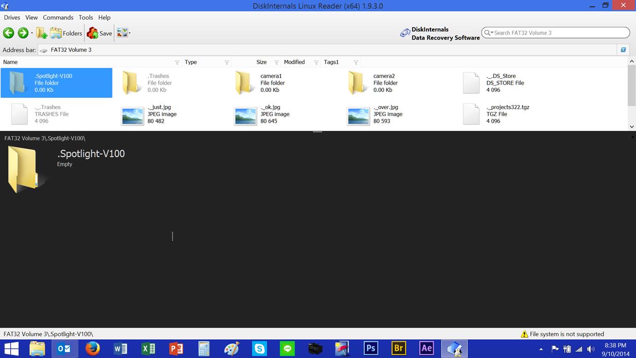Open the Modified column filter

click(x=316, y=62)
